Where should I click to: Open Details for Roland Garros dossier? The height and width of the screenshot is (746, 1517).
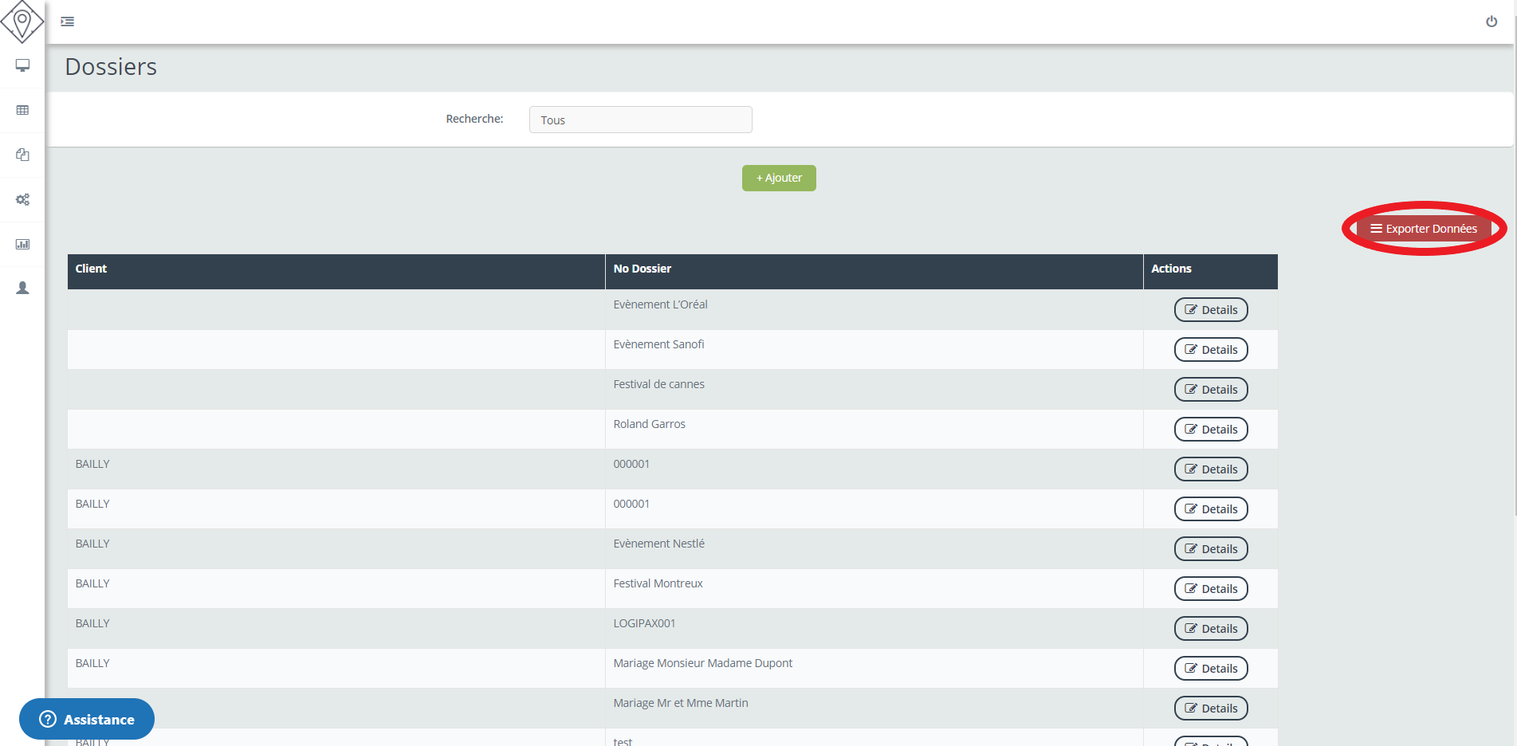tap(1210, 430)
